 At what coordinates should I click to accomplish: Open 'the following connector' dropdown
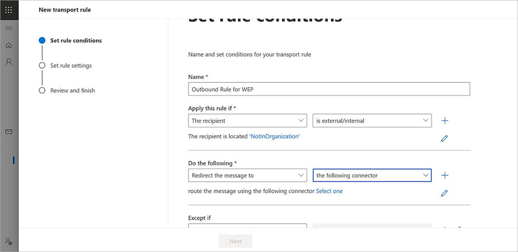[372, 176]
